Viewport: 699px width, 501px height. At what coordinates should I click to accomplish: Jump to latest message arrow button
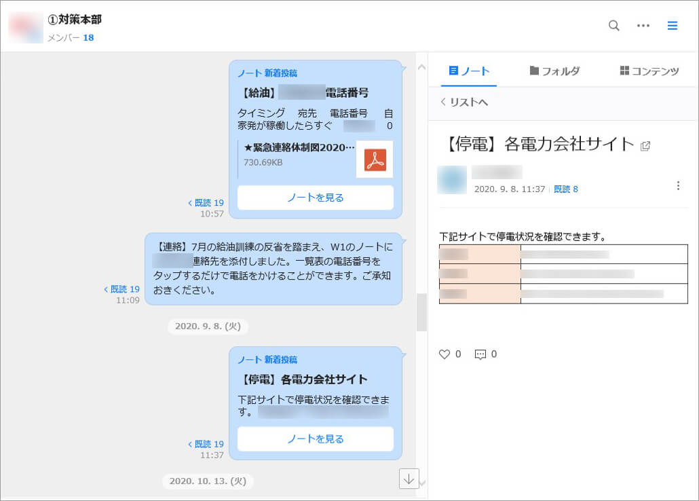coord(409,479)
